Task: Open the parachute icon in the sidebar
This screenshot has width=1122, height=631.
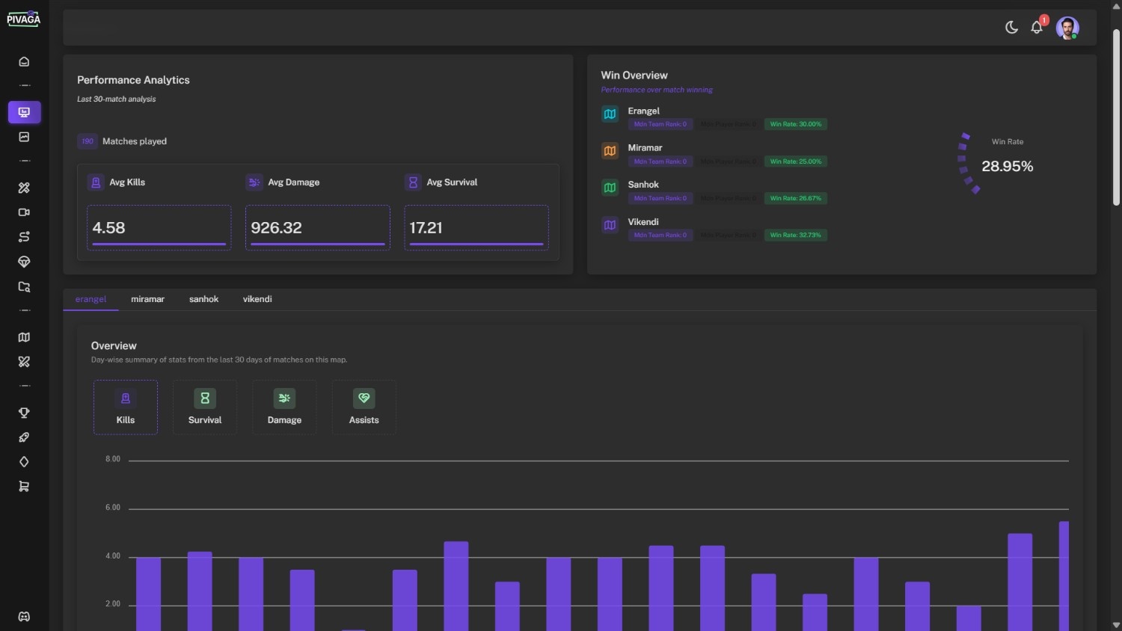Action: [24, 262]
